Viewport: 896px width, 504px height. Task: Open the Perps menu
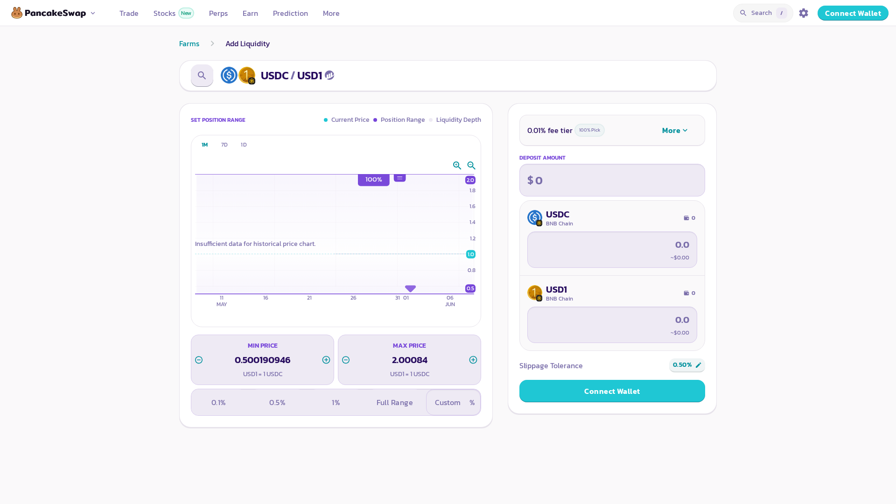tap(218, 13)
